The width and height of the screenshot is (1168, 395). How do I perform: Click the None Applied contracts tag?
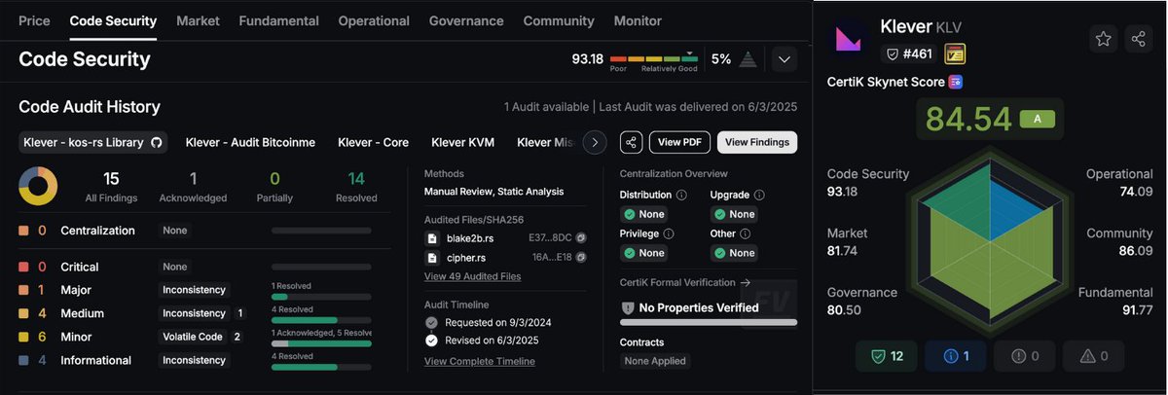[656, 360]
